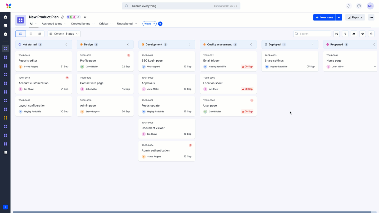
Task: Switch to list view
Action: coord(31,34)
